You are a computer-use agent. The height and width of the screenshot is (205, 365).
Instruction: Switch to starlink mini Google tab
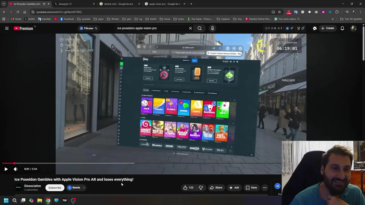click(x=120, y=4)
